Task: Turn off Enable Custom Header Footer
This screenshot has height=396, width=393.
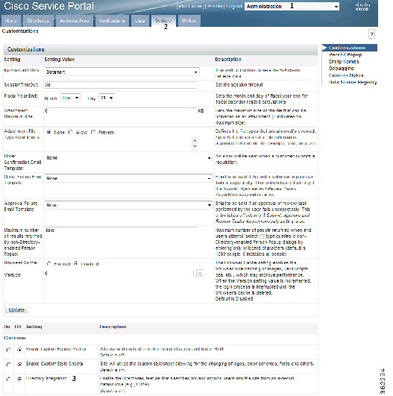Action: pos(19,350)
